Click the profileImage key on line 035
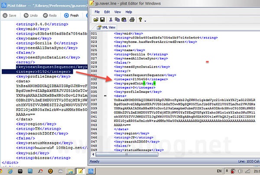The height and width of the screenshot is (175, 260). tap(138, 92)
